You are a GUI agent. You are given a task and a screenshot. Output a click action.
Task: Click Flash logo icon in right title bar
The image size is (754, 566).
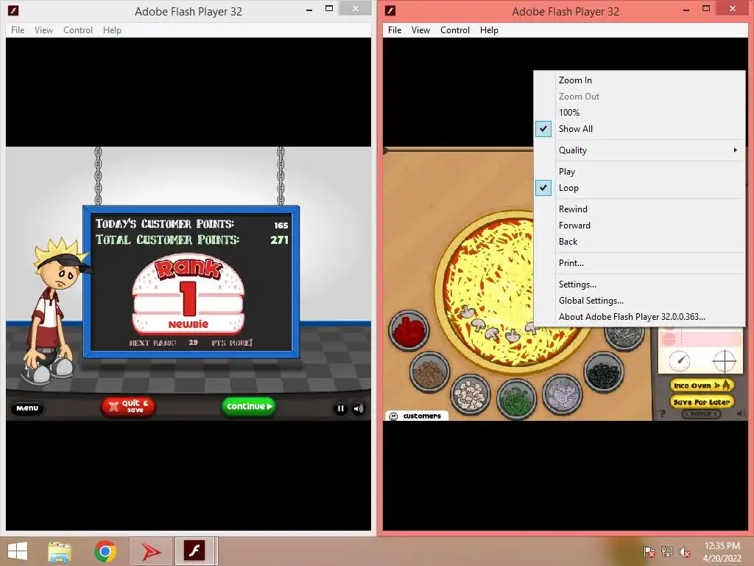tap(390, 10)
